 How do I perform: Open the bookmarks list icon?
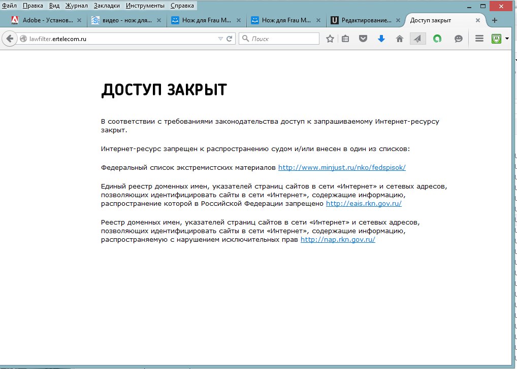345,39
